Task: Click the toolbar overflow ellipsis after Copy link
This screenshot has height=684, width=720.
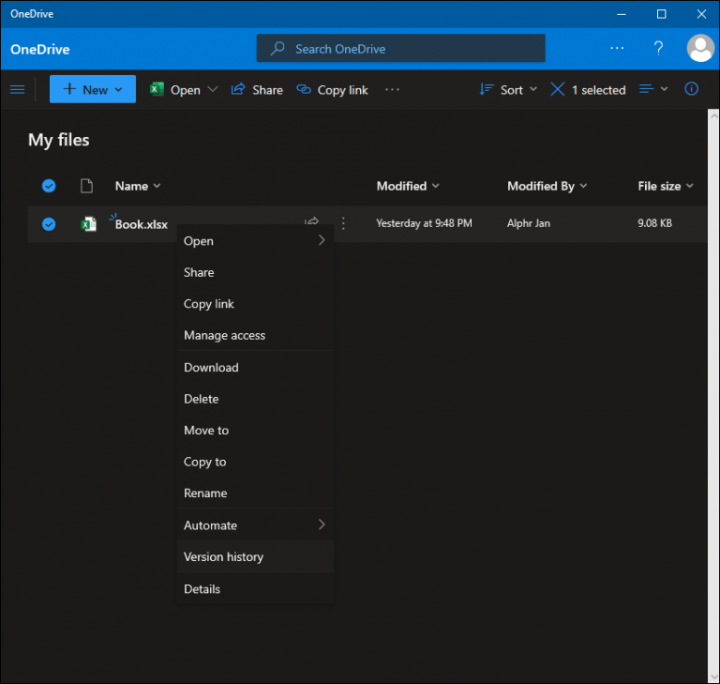Action: tap(392, 90)
